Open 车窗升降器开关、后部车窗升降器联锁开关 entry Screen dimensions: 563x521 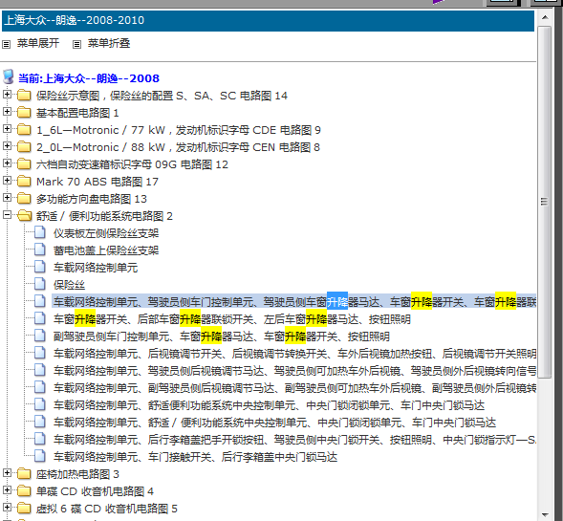point(232,319)
